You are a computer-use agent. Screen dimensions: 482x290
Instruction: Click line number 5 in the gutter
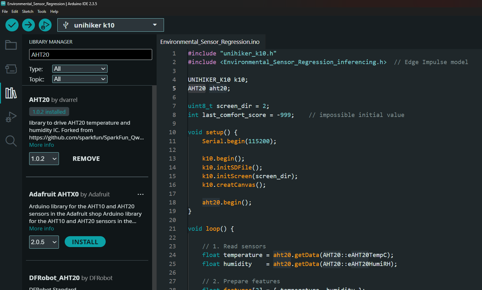[174, 88]
